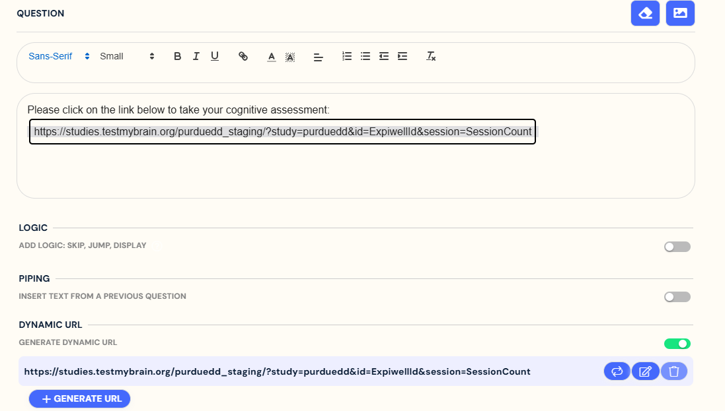Viewport: 725px width, 411px height.
Task: Click the 'INSERT TEXT FROM A PREVIOUS QUESTION' label
Action: [102, 296]
